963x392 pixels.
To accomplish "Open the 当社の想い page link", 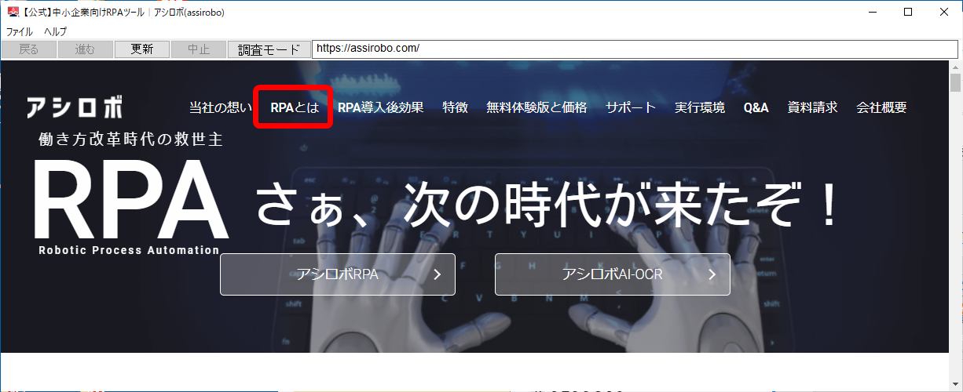I will tap(221, 108).
